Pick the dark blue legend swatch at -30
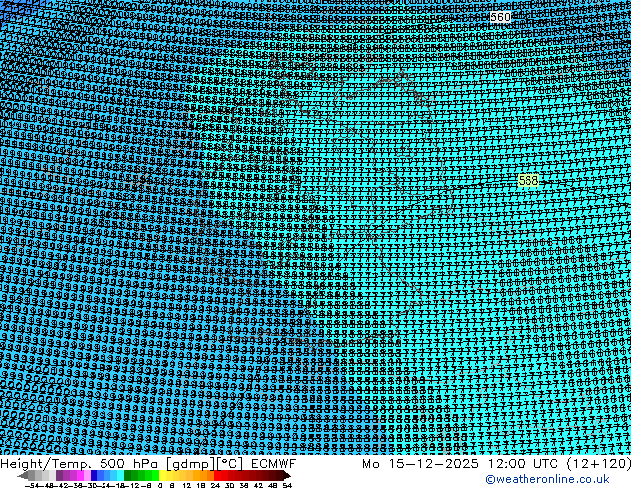Viewport: 631px width, 488px height. click(x=94, y=475)
